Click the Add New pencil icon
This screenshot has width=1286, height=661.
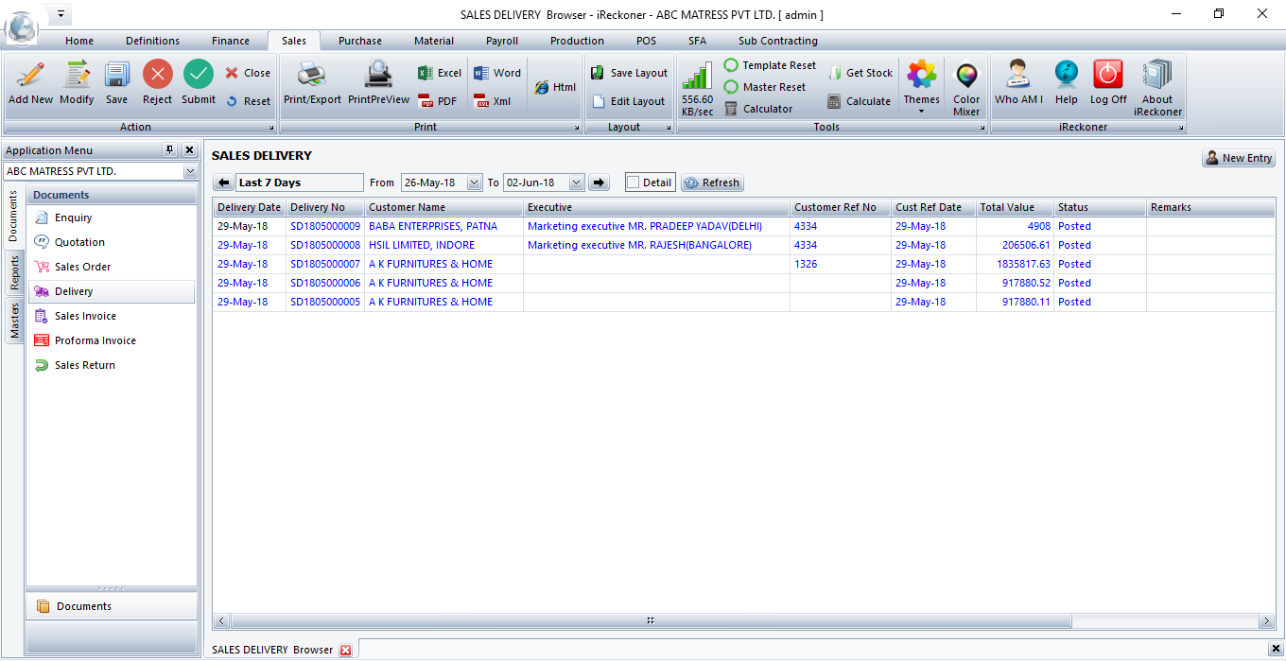30,76
